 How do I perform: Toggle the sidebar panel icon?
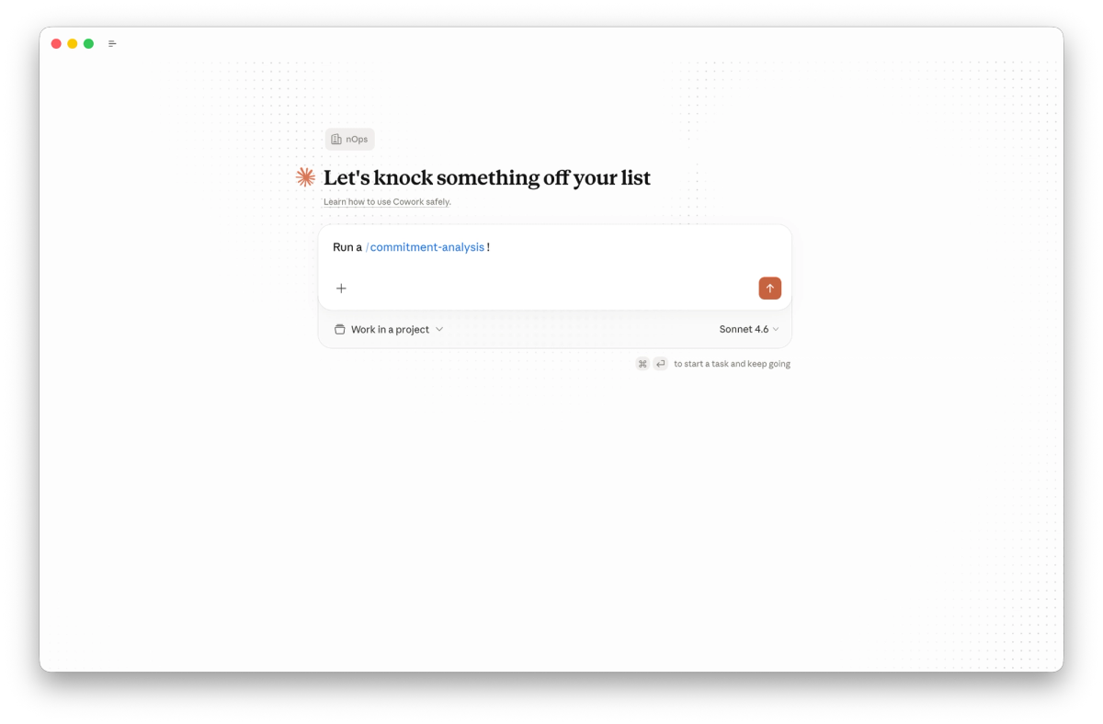coord(112,43)
